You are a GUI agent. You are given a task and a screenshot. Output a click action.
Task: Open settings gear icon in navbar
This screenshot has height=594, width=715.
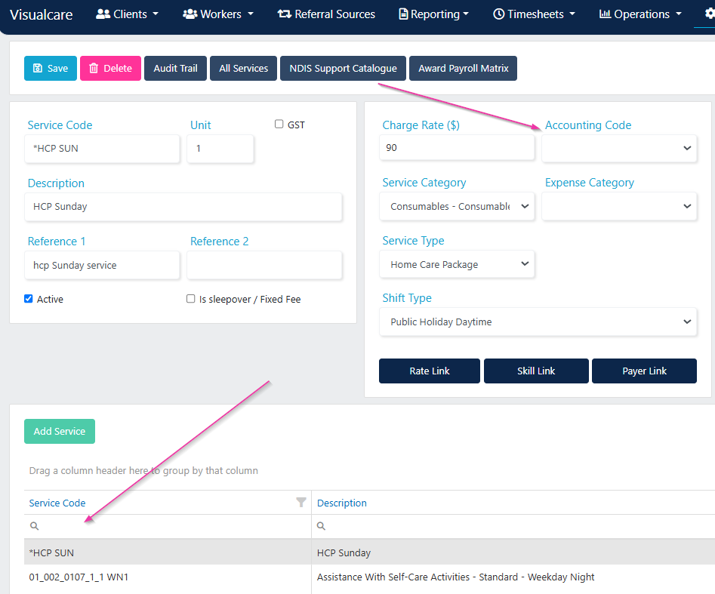pyautogui.click(x=710, y=14)
